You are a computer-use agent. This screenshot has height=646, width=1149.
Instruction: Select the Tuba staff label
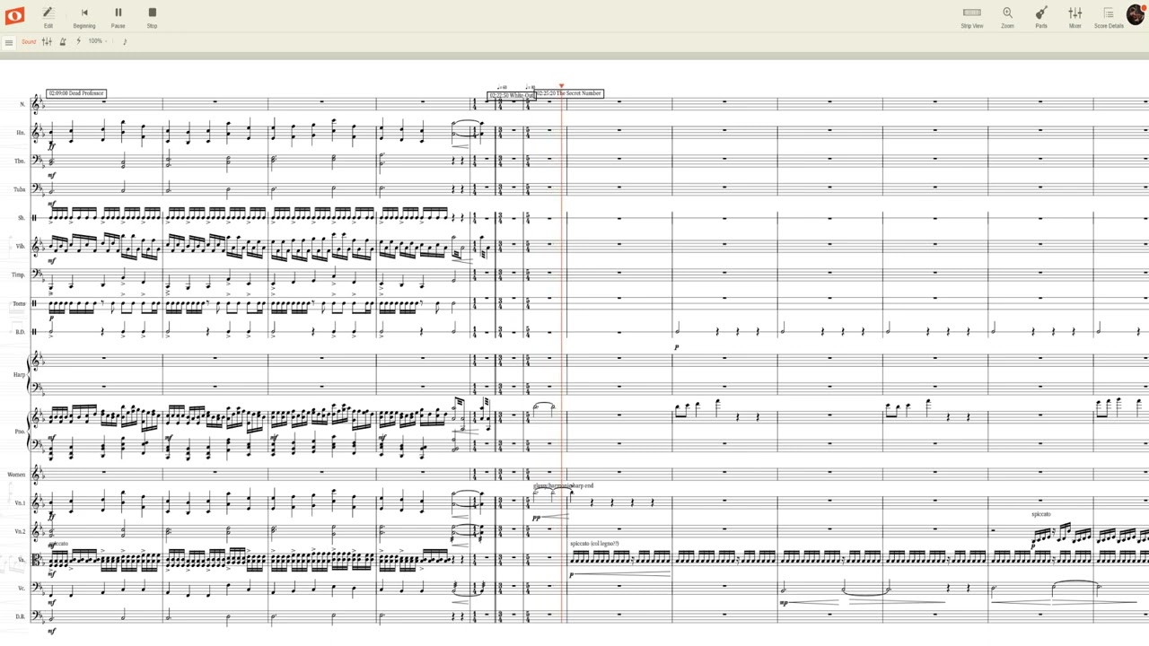(x=19, y=189)
